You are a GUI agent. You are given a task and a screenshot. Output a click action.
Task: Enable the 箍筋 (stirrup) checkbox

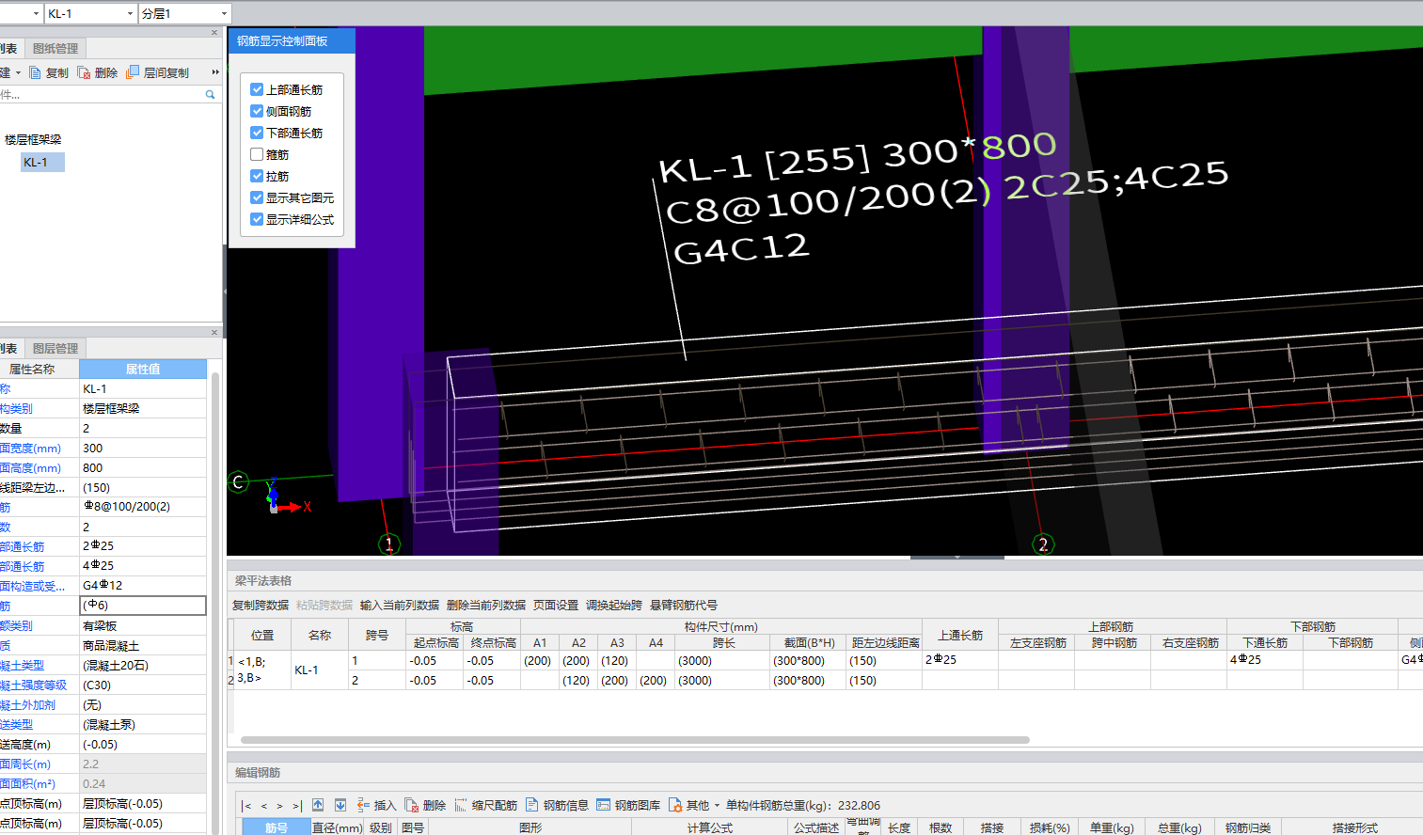[x=257, y=154]
